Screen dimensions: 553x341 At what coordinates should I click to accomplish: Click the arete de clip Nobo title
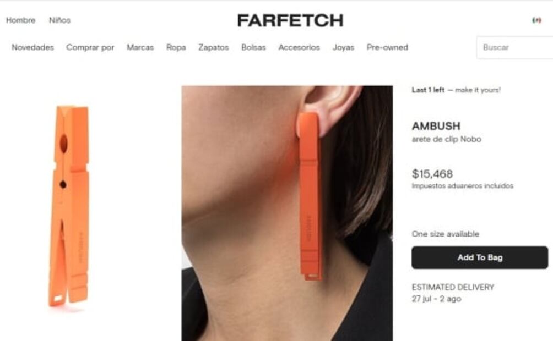(x=446, y=139)
